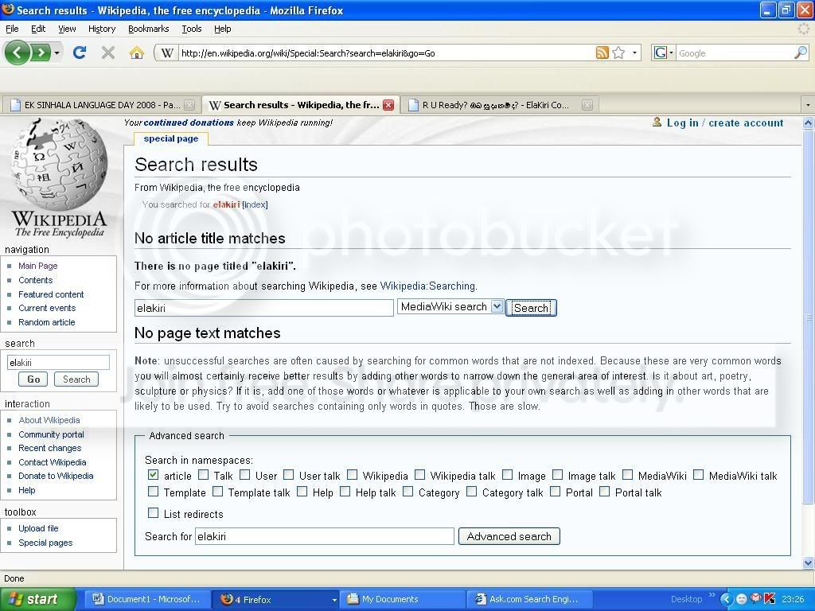This screenshot has height=611, width=815.
Task: Click the page scrollbar up arrow
Action: click(x=809, y=123)
